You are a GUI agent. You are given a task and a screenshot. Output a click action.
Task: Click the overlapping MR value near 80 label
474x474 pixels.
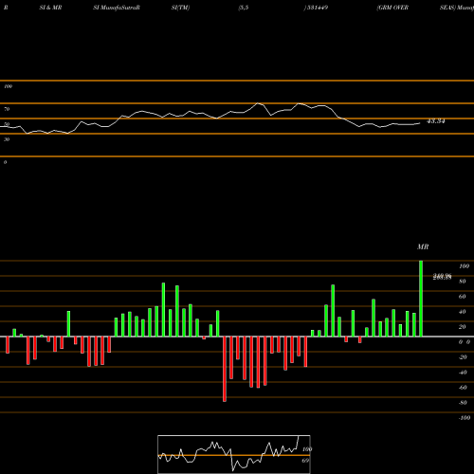442,277
